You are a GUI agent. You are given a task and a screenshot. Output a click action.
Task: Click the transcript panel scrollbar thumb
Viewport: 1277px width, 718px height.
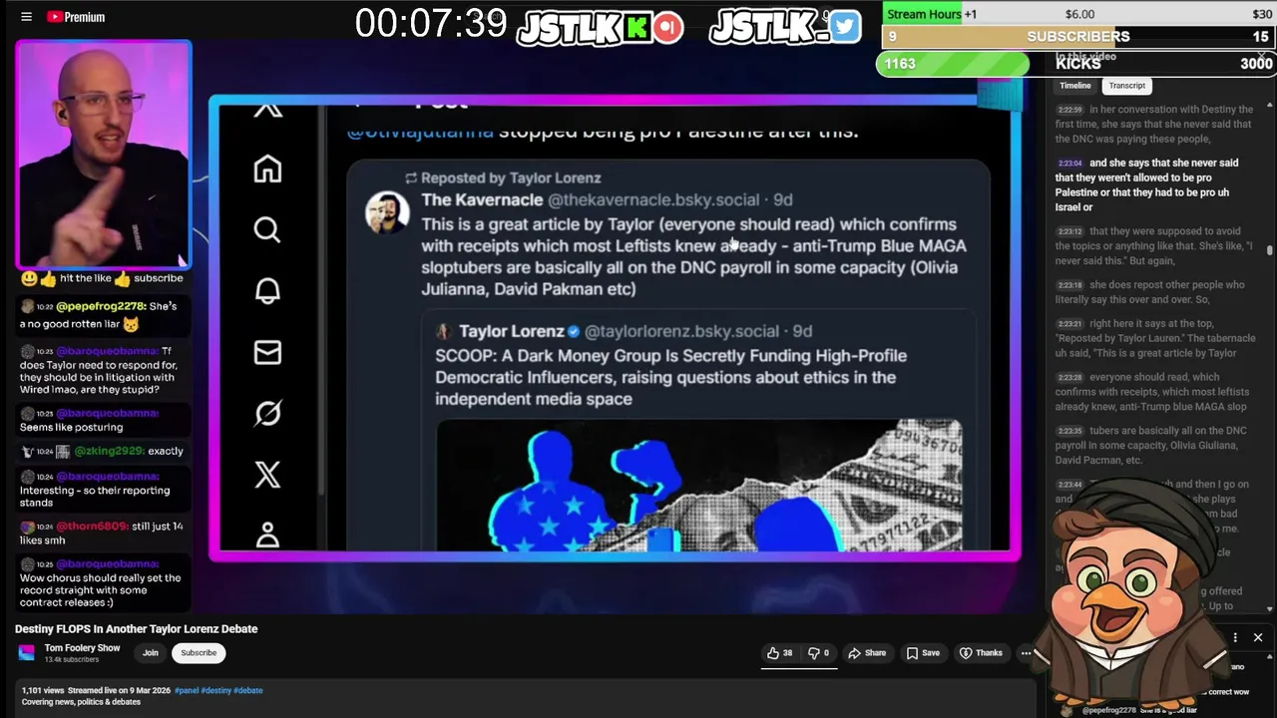click(x=1270, y=250)
